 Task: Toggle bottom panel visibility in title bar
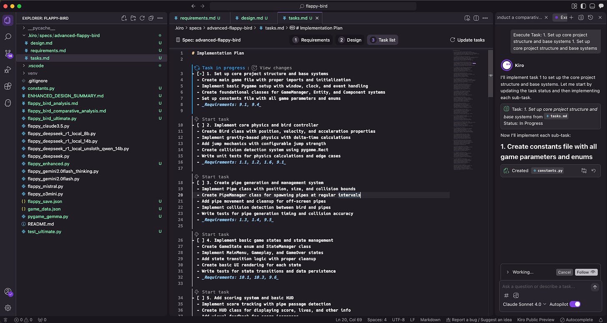(592, 6)
